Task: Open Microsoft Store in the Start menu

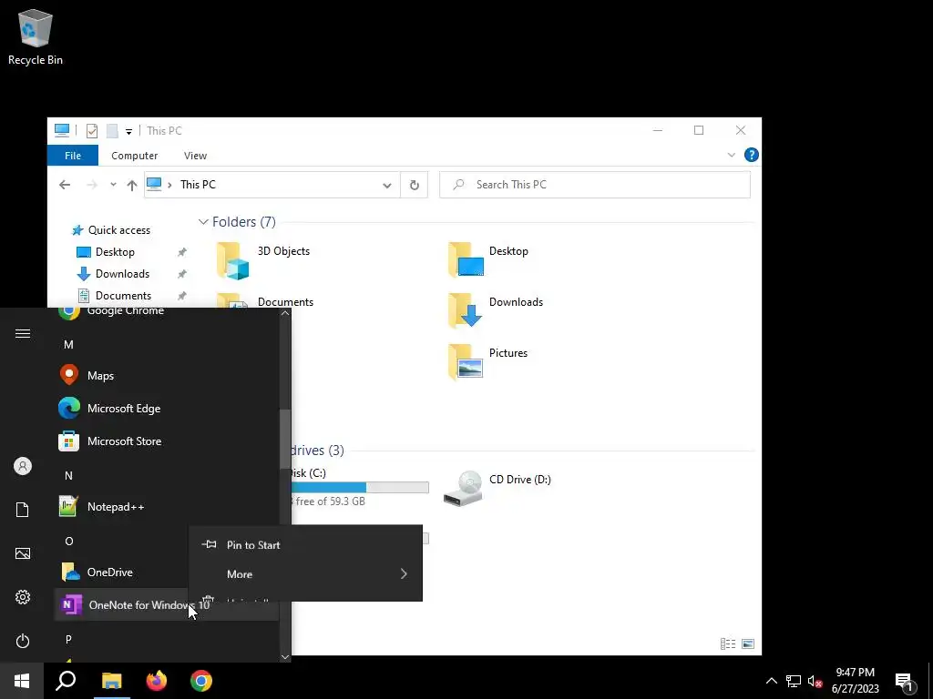Action: (167, 441)
